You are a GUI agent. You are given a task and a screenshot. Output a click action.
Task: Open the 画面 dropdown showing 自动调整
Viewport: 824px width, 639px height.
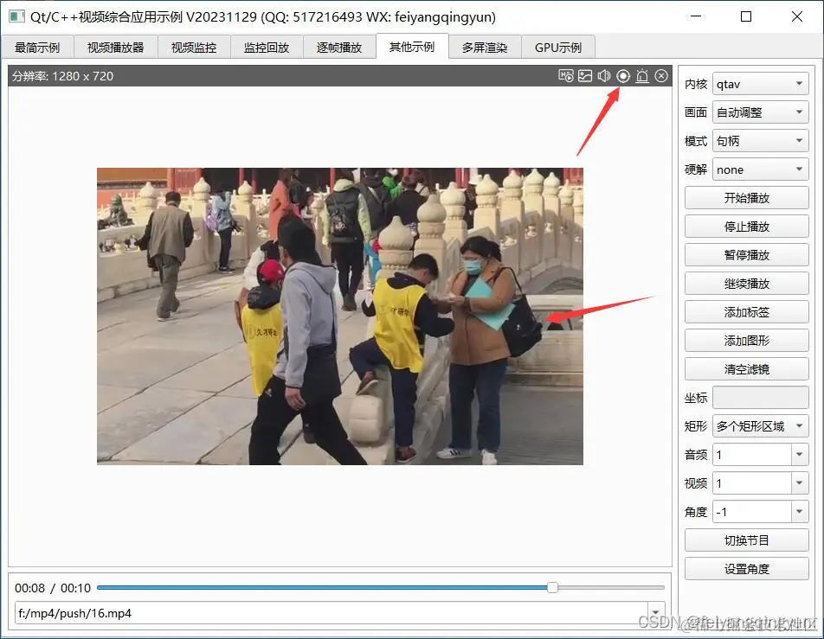point(761,112)
